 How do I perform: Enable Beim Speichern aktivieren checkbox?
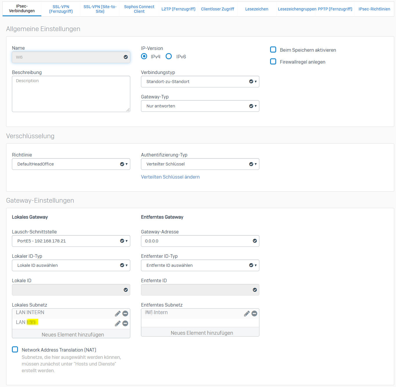click(273, 50)
